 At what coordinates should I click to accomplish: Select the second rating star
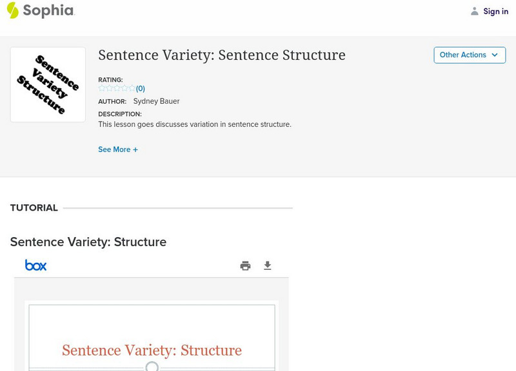(x=109, y=88)
